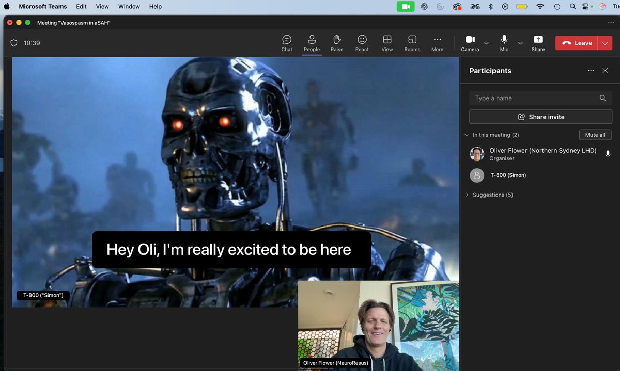Open the Chat panel
The image size is (620, 371).
tap(287, 43)
